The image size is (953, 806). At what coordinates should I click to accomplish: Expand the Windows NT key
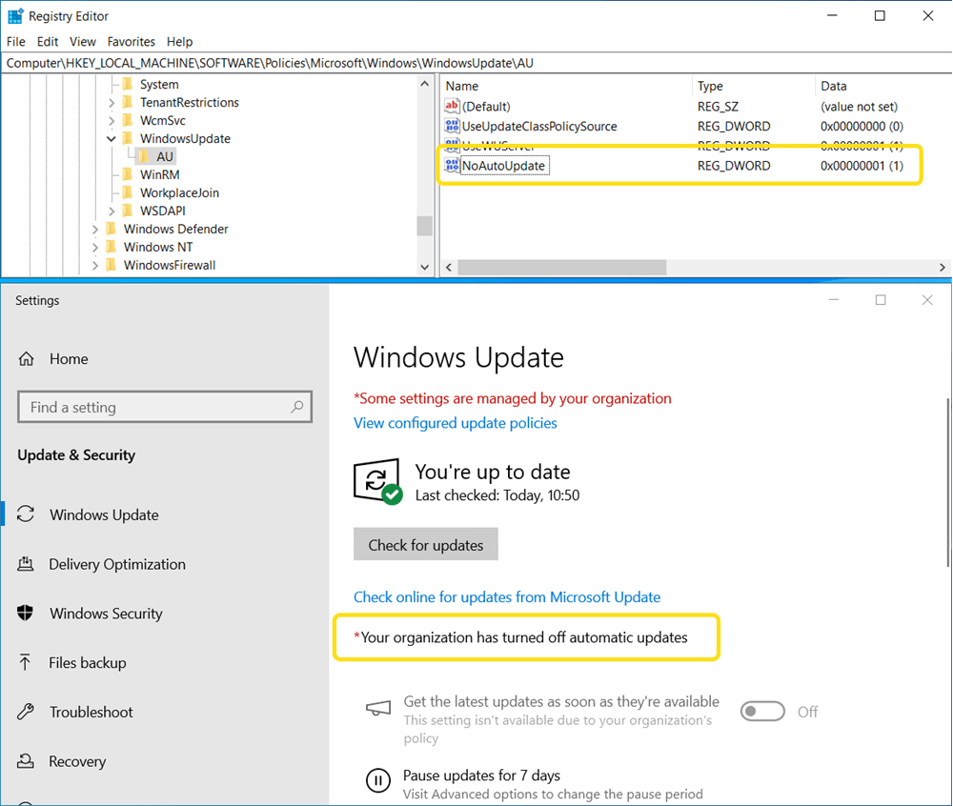tap(94, 248)
